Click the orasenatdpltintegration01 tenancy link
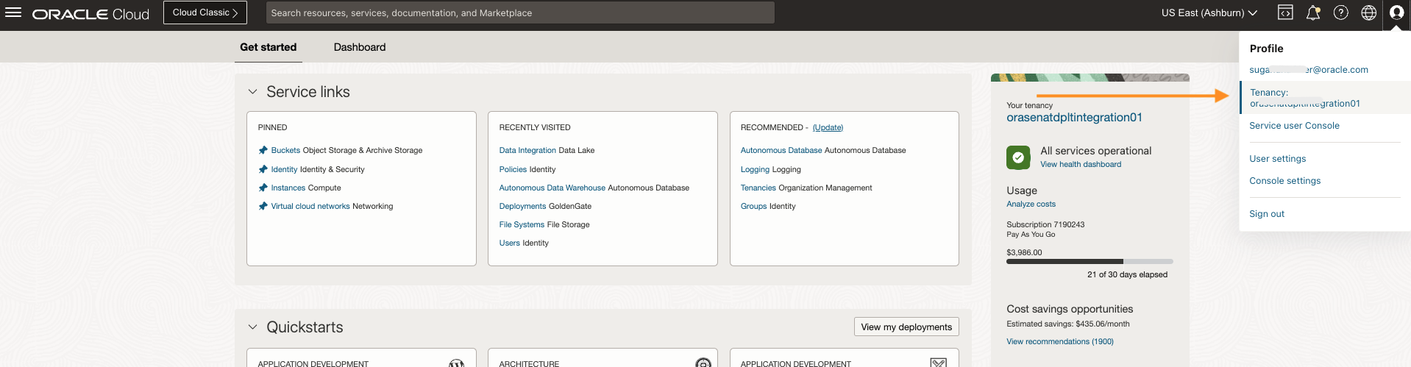 [x=1074, y=118]
